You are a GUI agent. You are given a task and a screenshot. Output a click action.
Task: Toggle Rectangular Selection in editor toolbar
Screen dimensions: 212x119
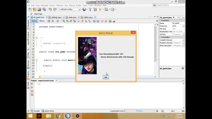pos(78,21)
